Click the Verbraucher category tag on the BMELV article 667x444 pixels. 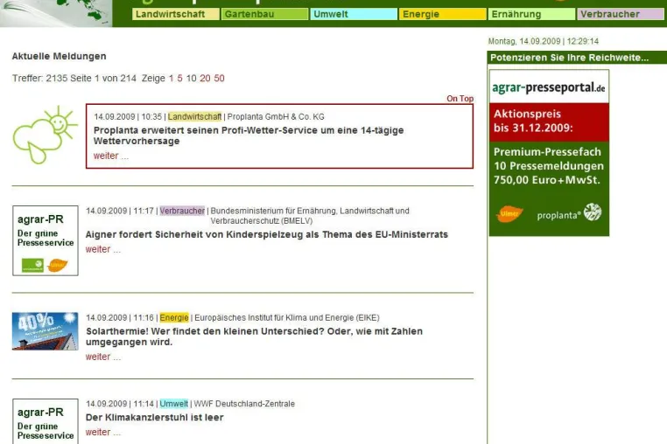click(182, 211)
